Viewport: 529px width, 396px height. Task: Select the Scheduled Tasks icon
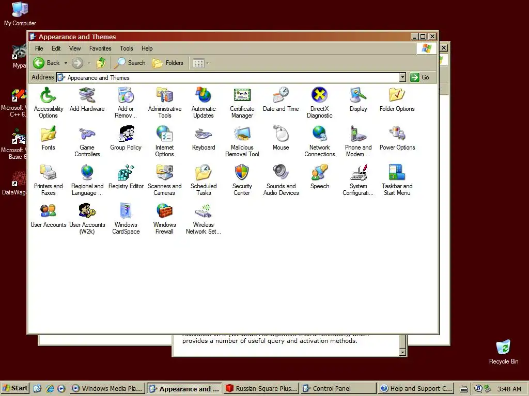[204, 180]
